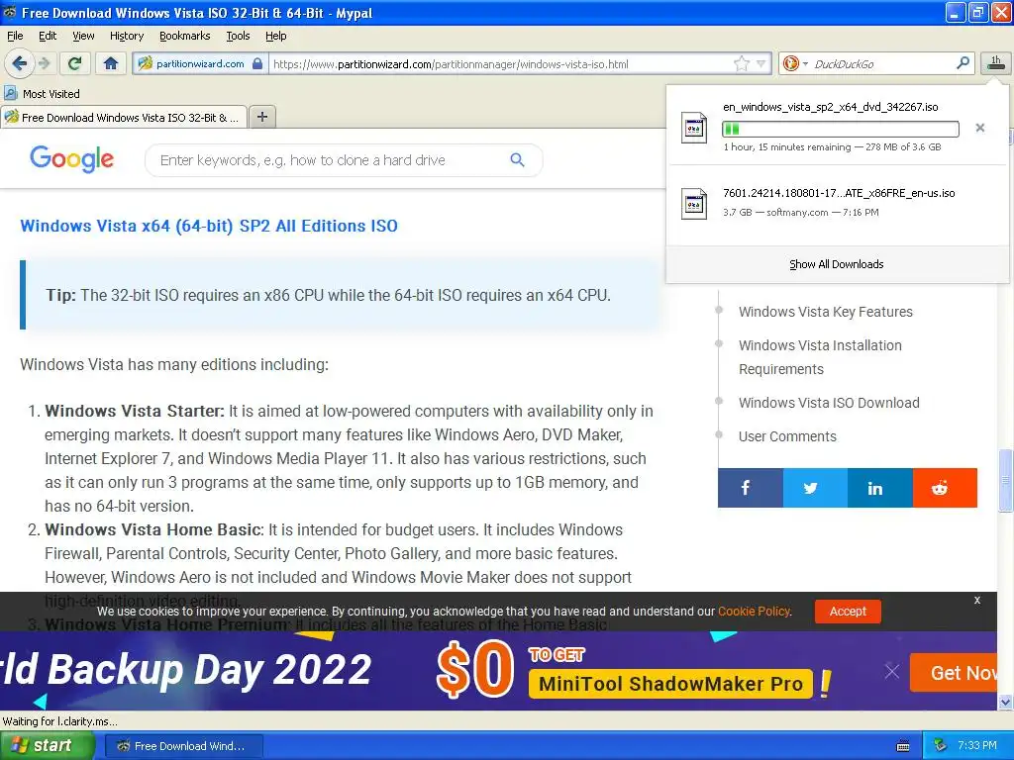The width and height of the screenshot is (1014, 760).
Task: Select the Free Download Windows Vista ISO tab
Action: [x=124, y=117]
